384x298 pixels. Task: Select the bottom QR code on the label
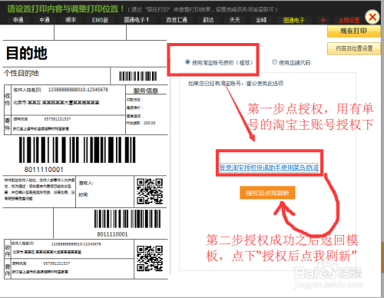click(x=150, y=258)
